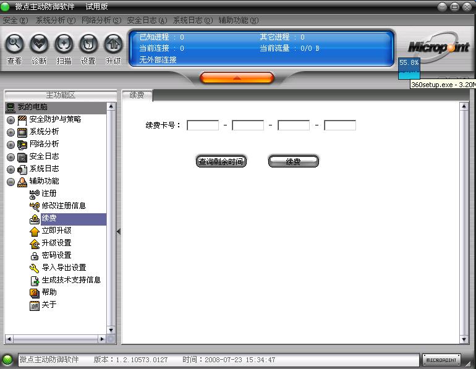Click the third 续费卡号 input box
This screenshot has height=369, width=476.
tap(294, 125)
